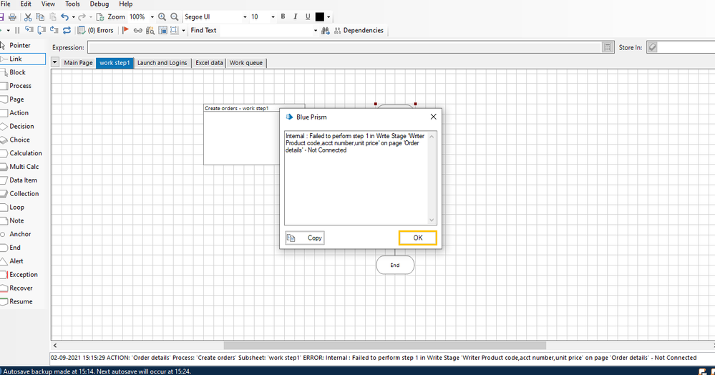Click the Cut scissors icon
715x375 pixels.
[x=28, y=17]
